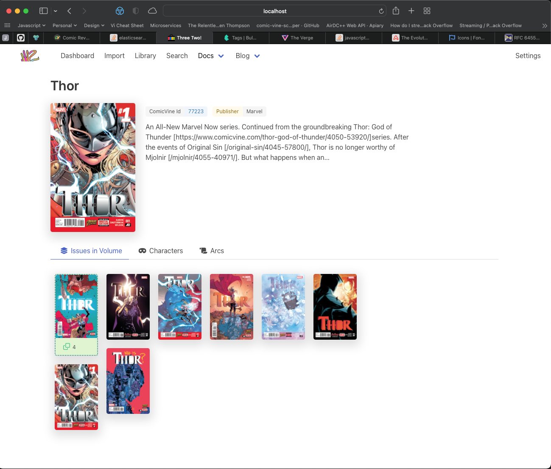The image size is (551, 469).
Task: Switch to the Characters tab
Action: click(x=161, y=251)
